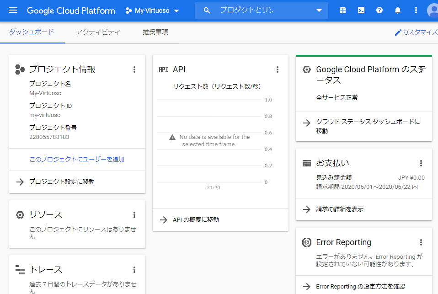Open the hamburger navigation menu
Viewport: 438px width, 294px height.
(x=13, y=11)
